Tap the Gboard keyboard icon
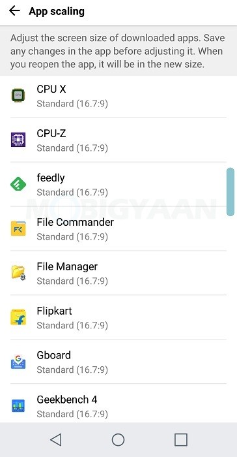 (18, 362)
